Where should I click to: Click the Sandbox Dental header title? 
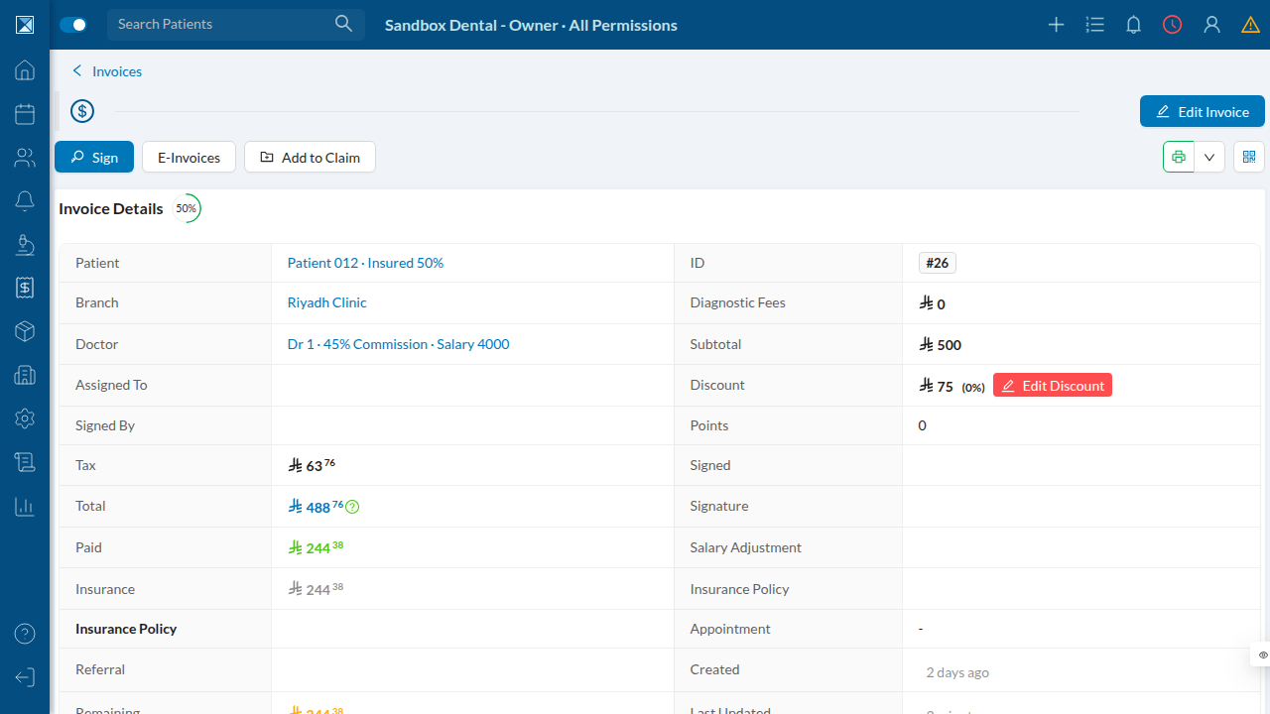(531, 25)
